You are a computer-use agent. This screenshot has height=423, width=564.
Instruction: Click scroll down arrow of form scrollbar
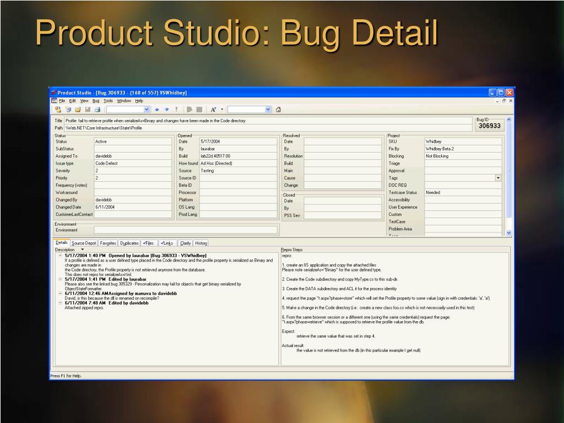(508, 233)
